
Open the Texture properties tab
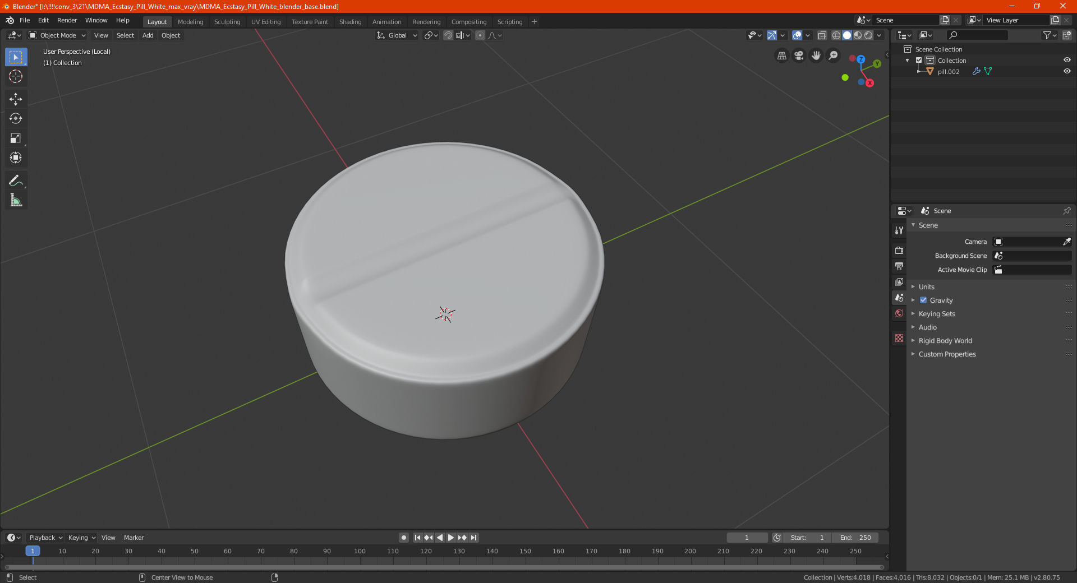tap(899, 338)
